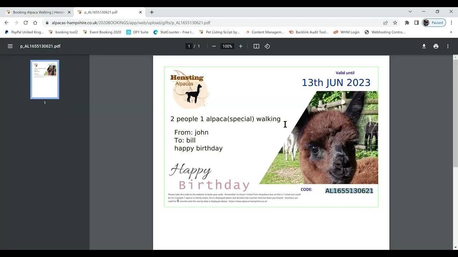This screenshot has height=257, width=458.
Task: Click the 'Valid until' label
Action: pyautogui.click(x=345, y=73)
